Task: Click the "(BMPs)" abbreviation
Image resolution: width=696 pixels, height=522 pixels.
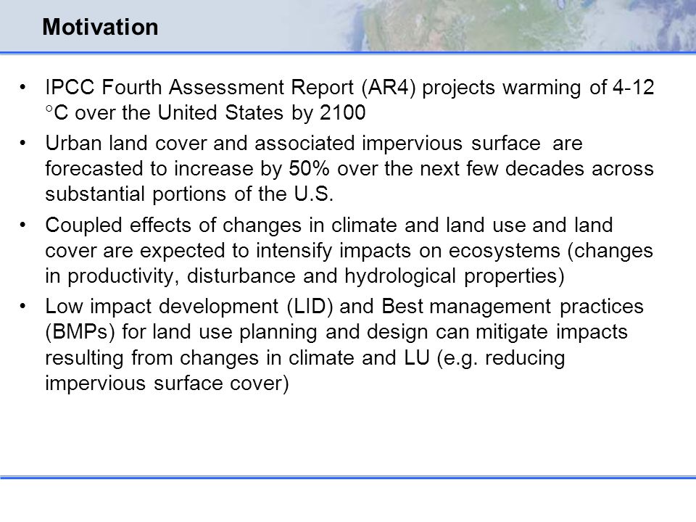Action: (x=80, y=332)
